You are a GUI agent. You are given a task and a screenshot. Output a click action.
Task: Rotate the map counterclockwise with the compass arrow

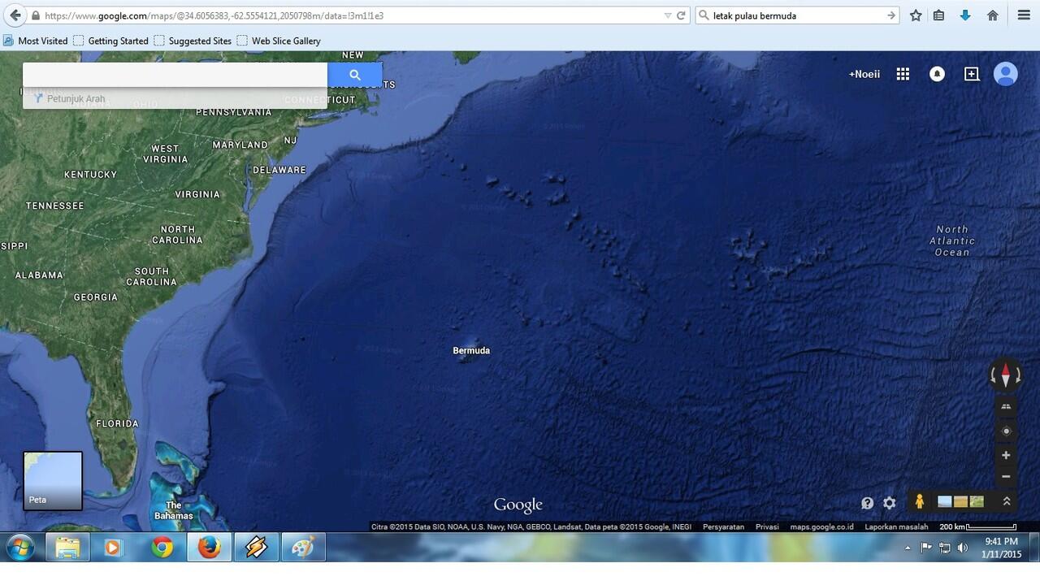pyautogui.click(x=993, y=375)
